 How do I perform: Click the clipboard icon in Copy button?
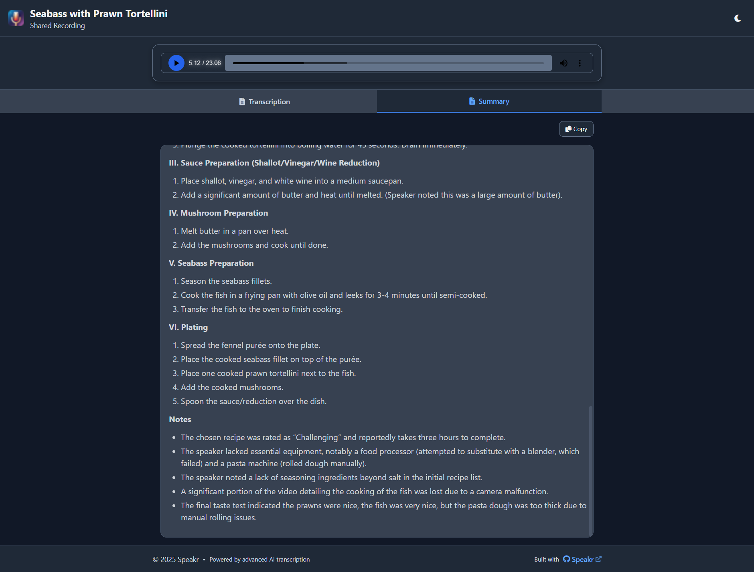point(568,129)
